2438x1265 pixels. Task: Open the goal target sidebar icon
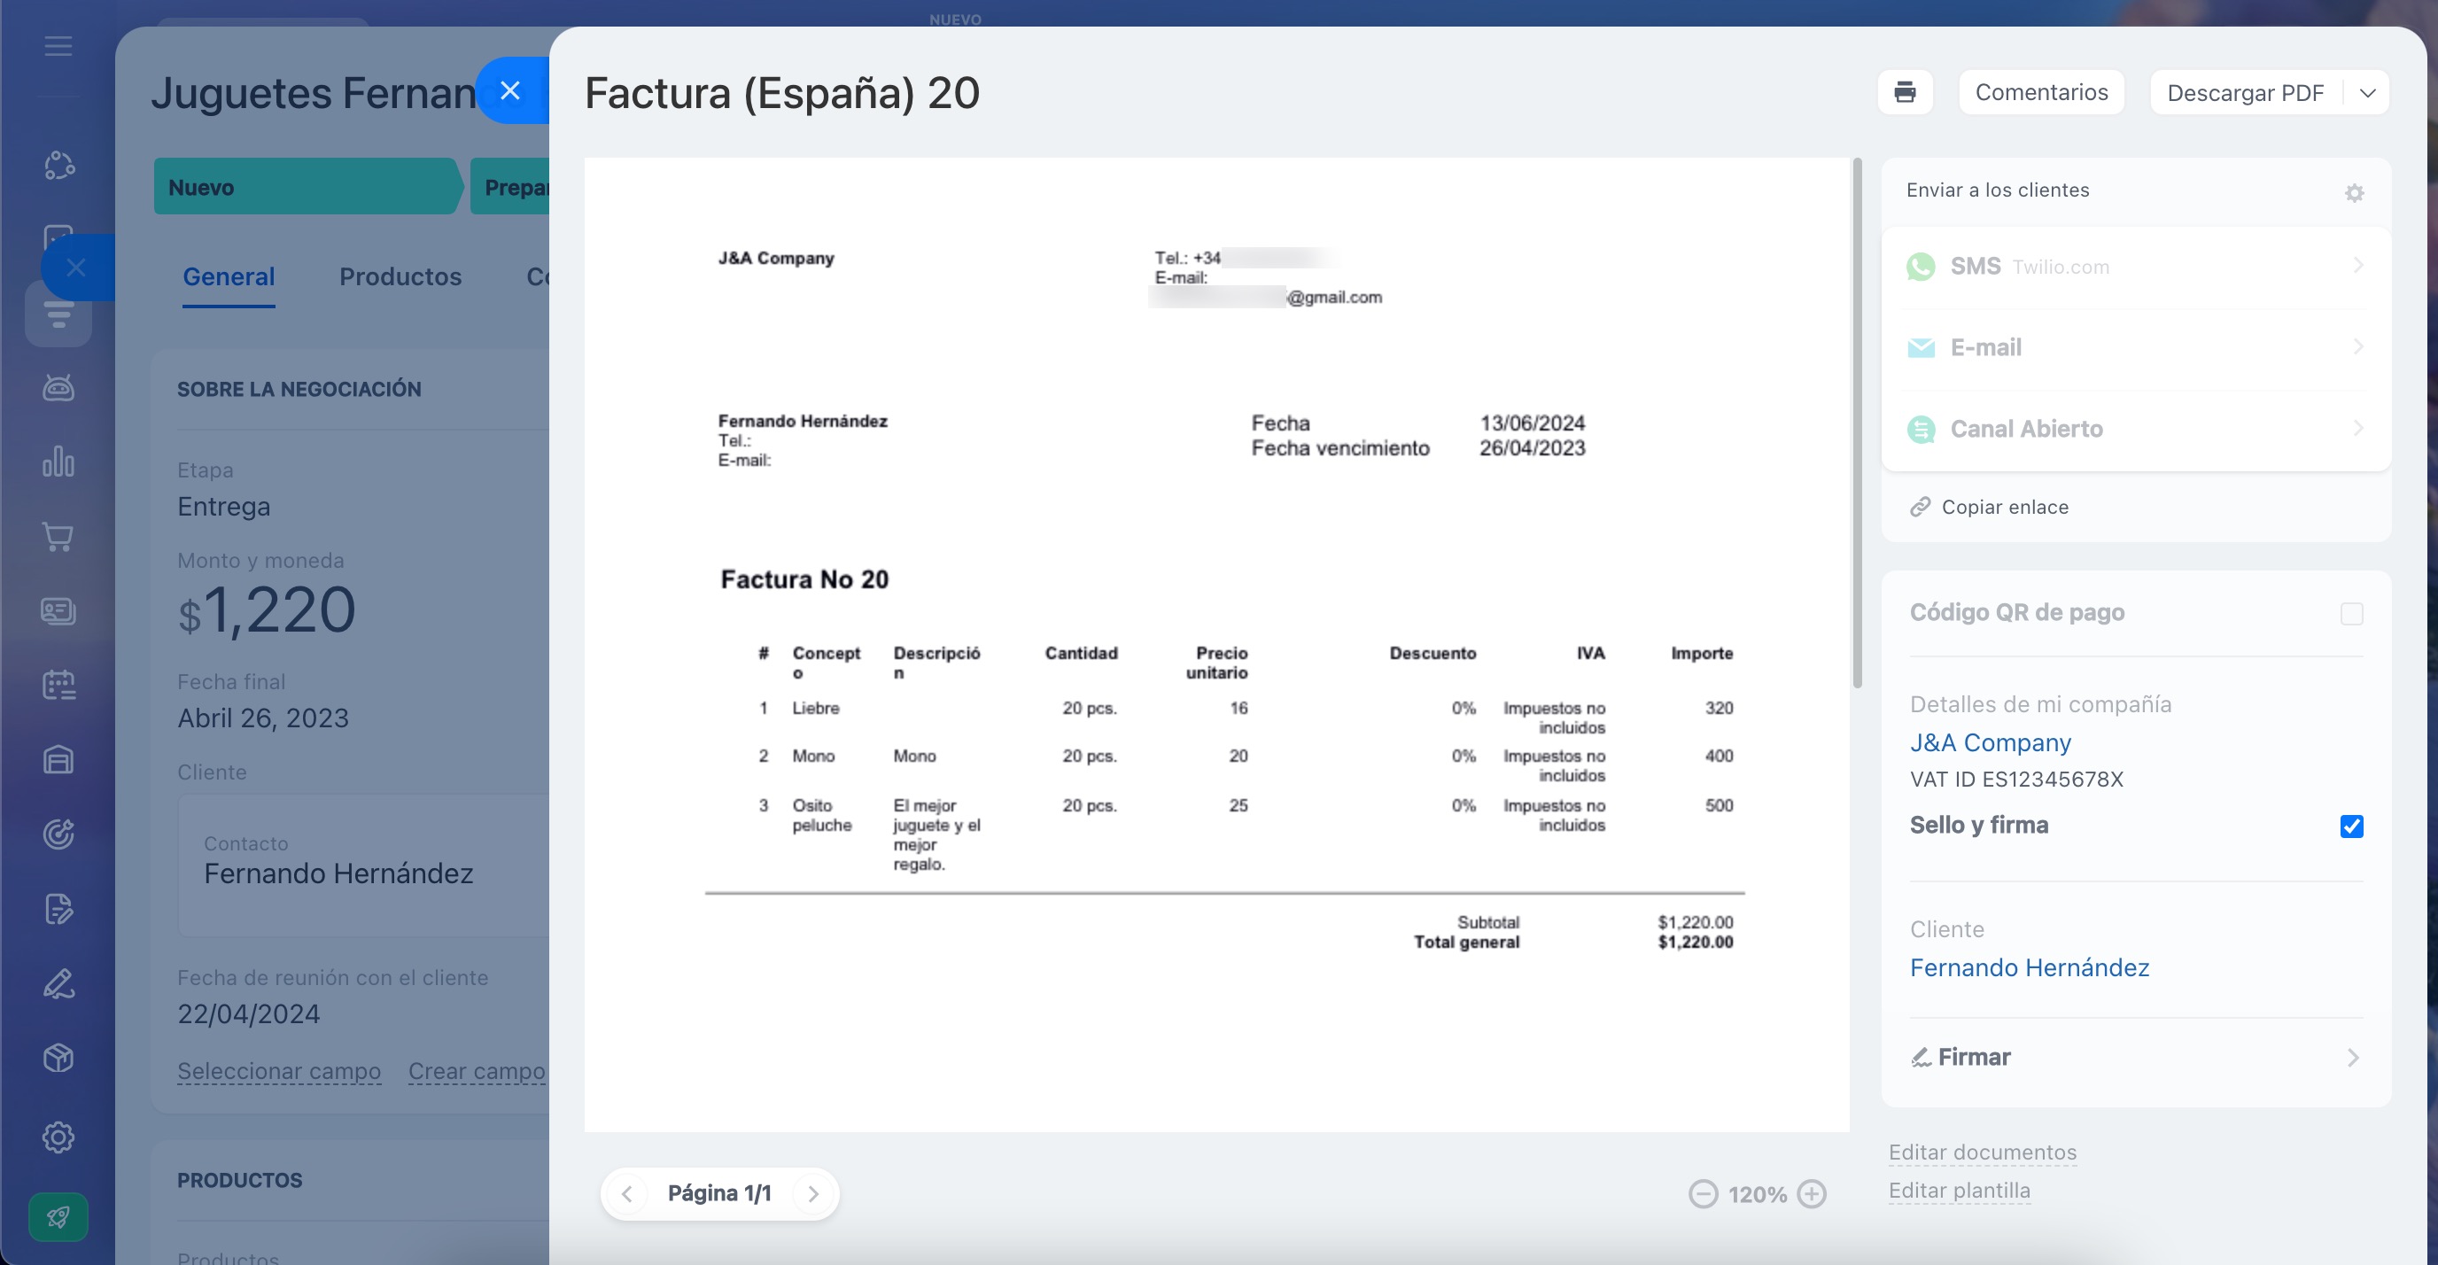pyautogui.click(x=58, y=834)
